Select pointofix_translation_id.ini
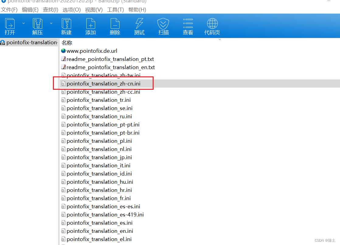The image size is (340, 245). point(99,174)
